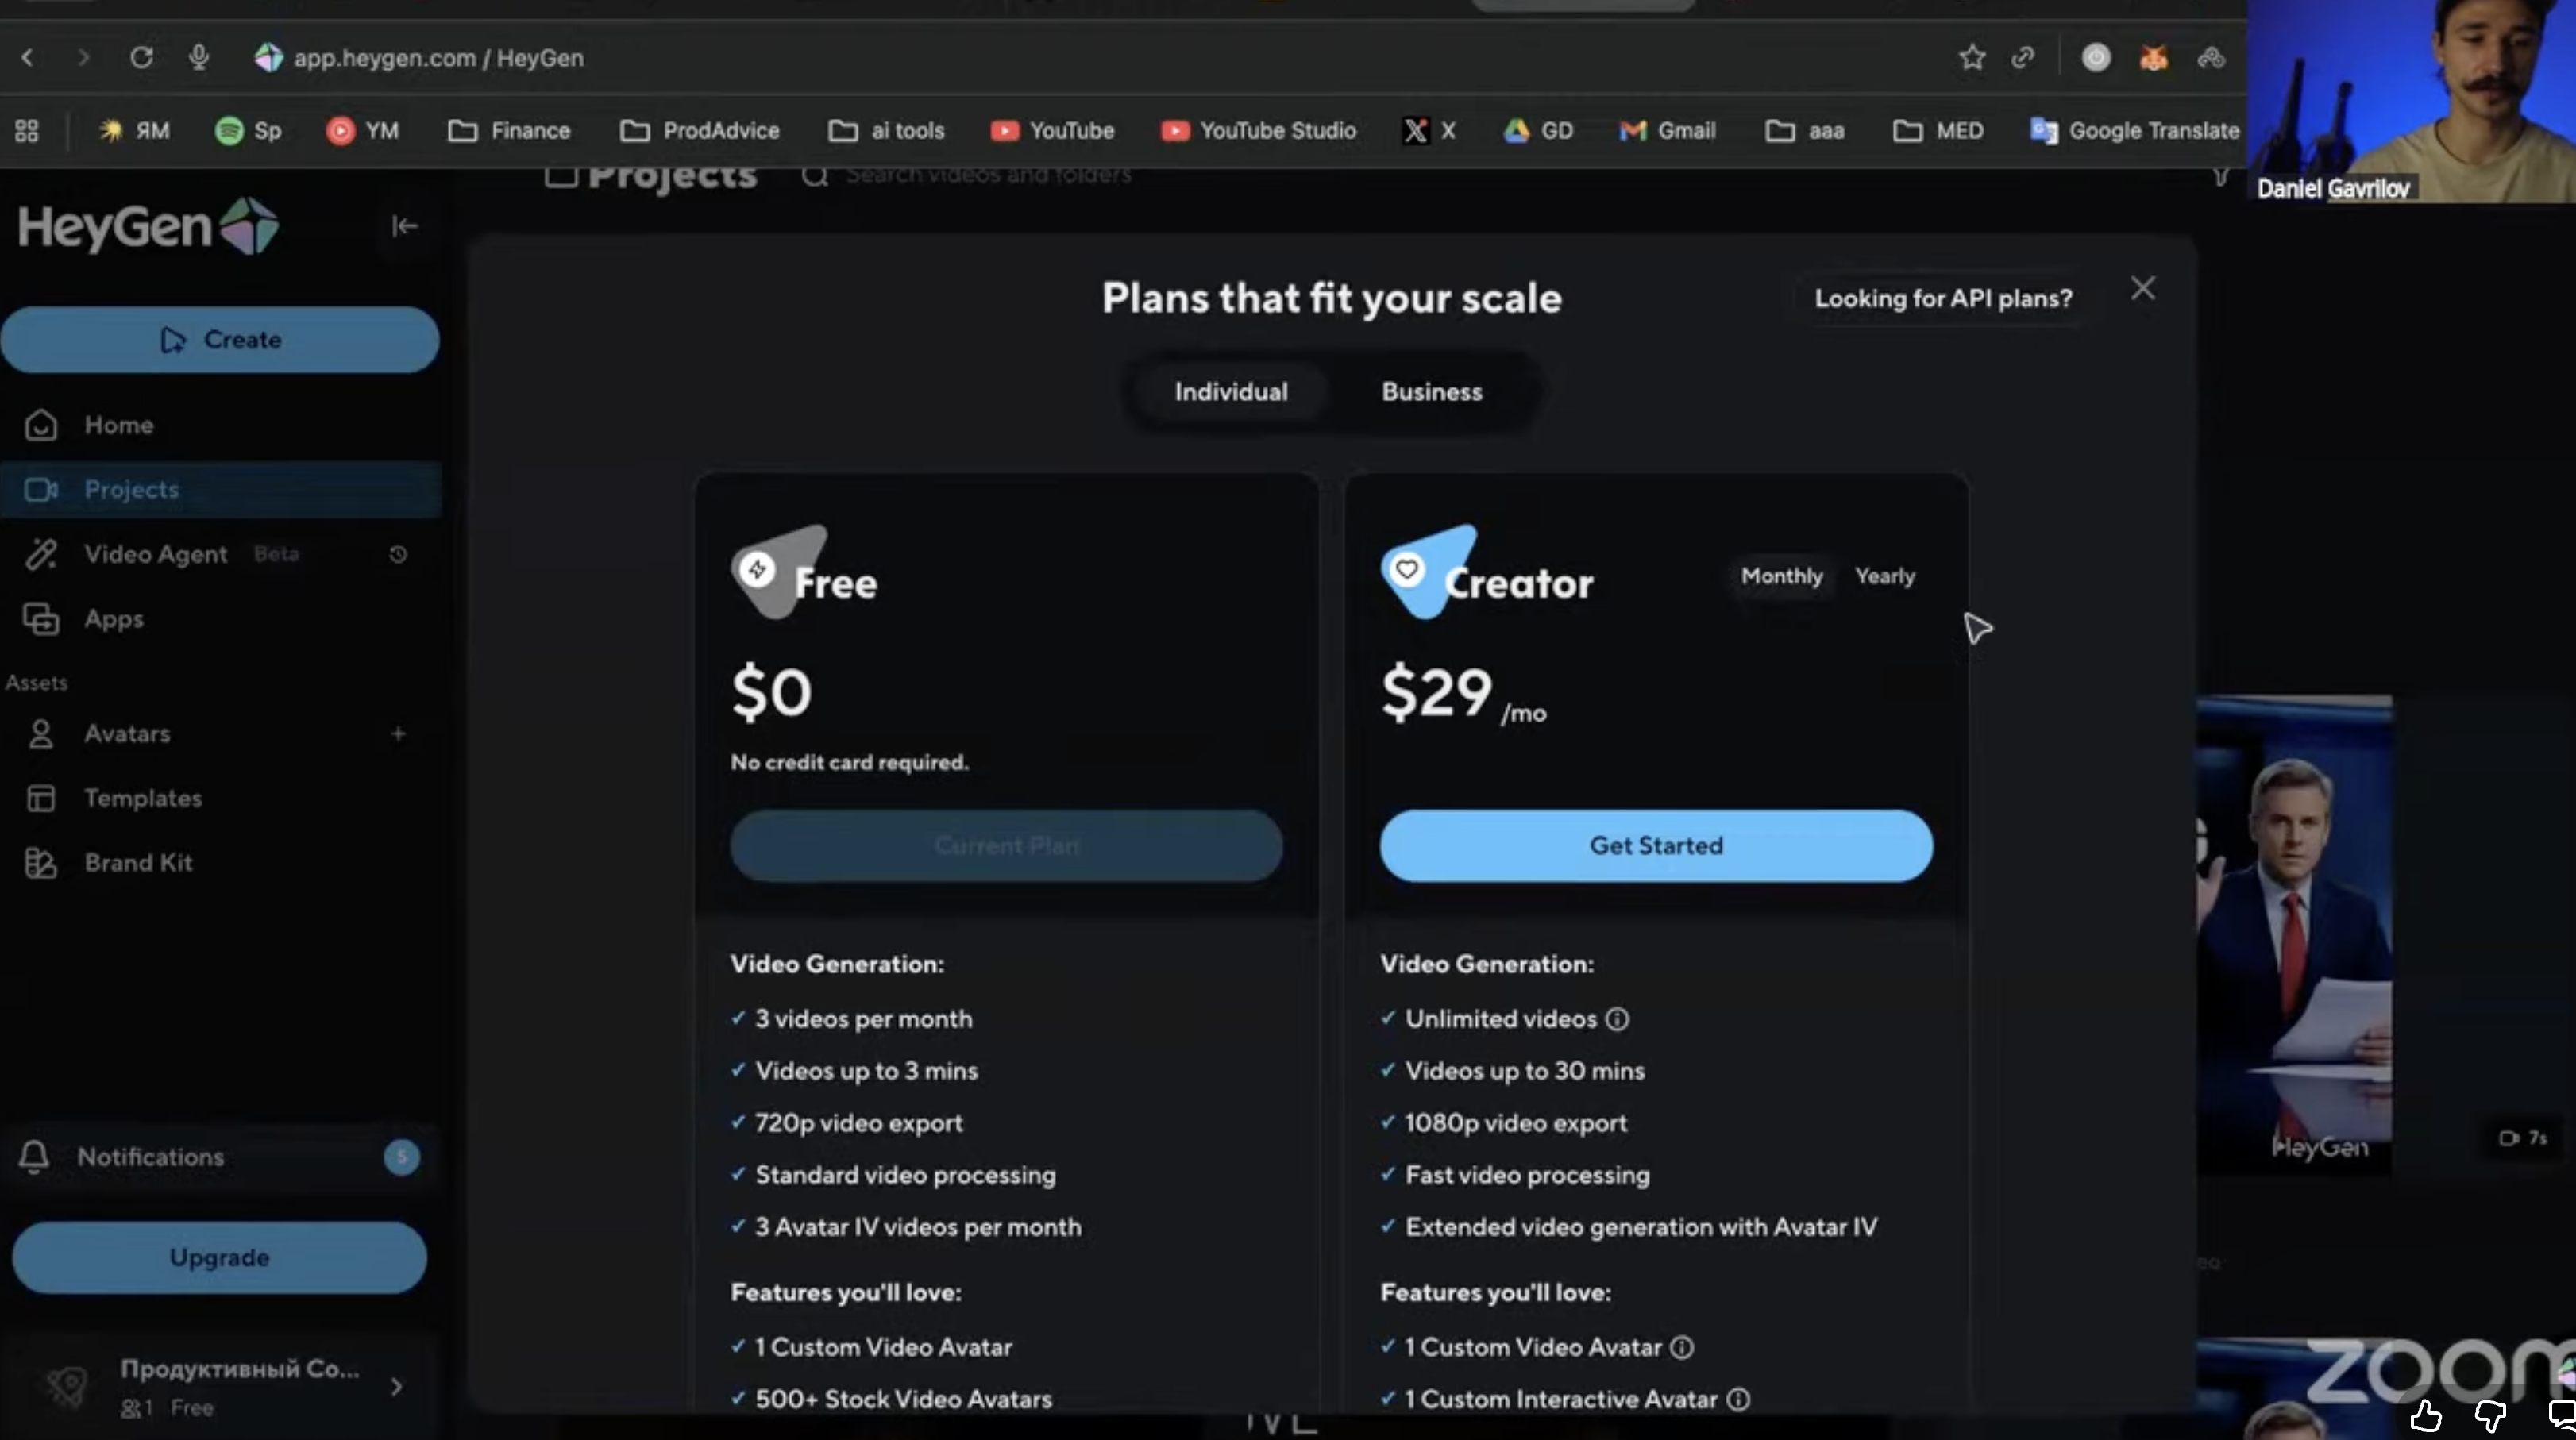Switch to Business plans tab

pos(1431,392)
